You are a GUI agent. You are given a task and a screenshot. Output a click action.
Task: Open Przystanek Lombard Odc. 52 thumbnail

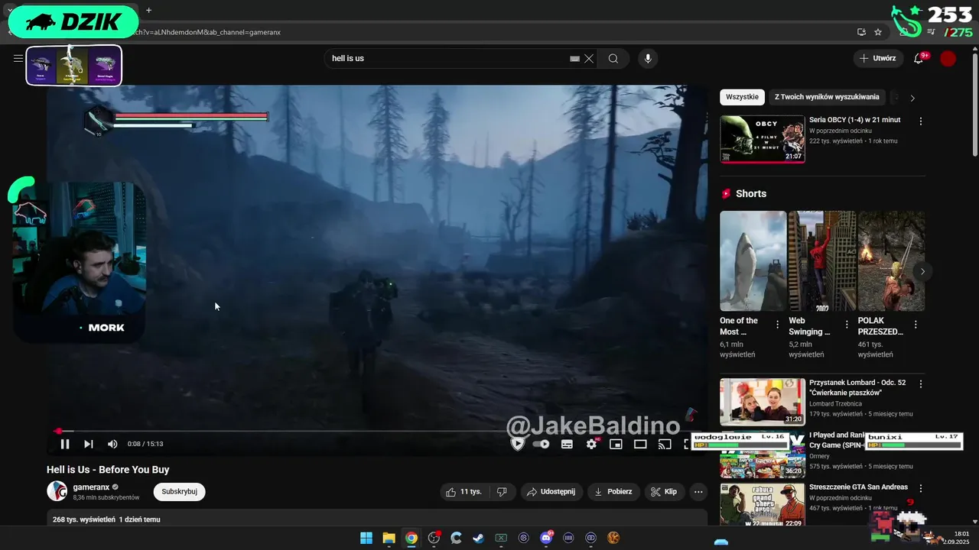tap(763, 402)
